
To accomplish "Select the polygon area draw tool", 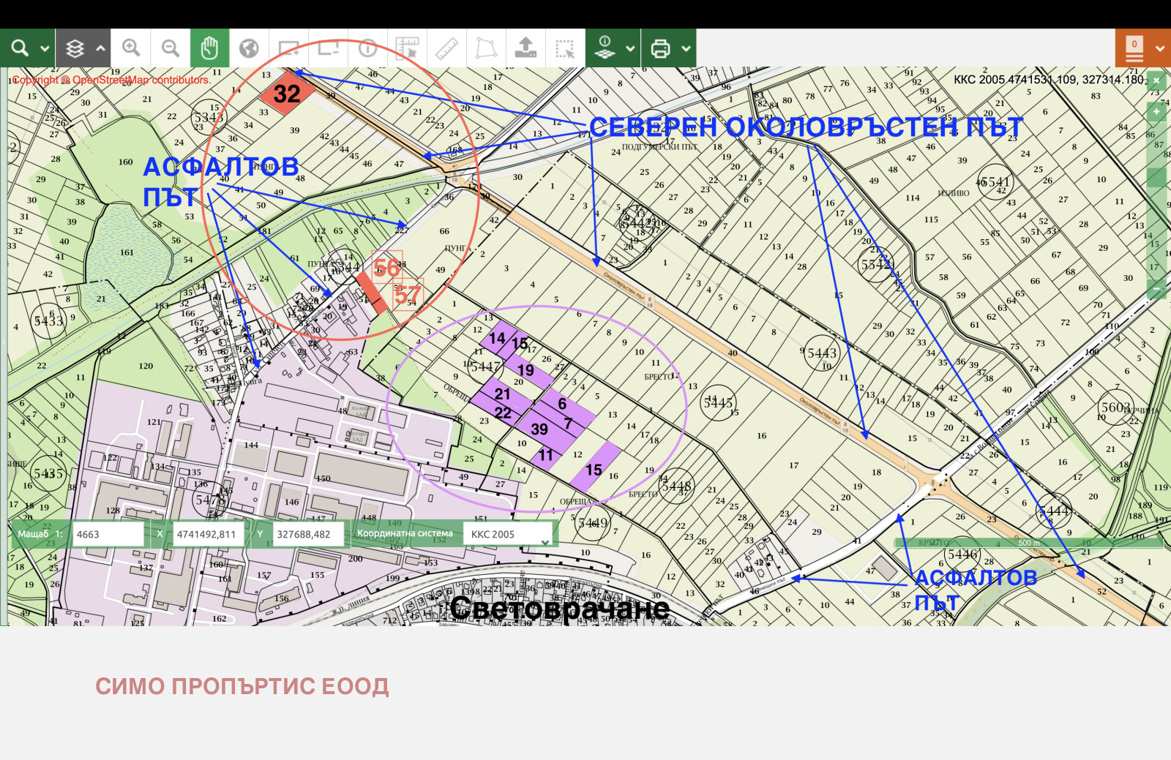I will pyautogui.click(x=486, y=48).
